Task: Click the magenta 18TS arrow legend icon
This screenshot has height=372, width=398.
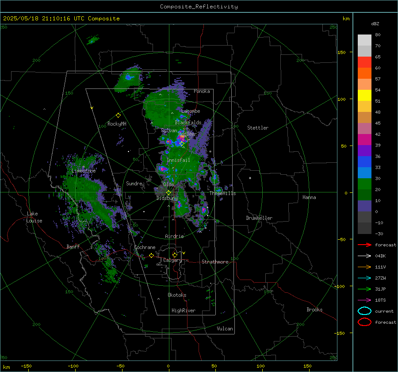Action: coord(364,300)
